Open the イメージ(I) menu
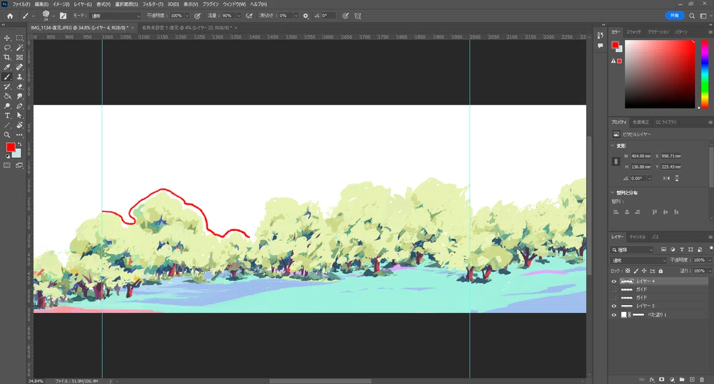Screen dimensions: 714x384 coord(61,4)
